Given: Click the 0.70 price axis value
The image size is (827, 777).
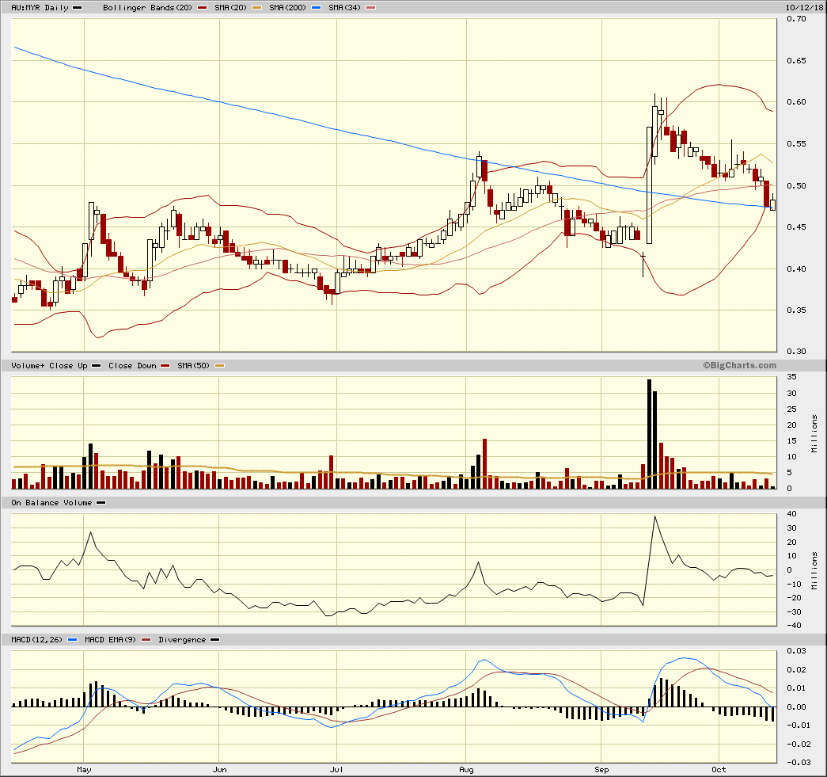Looking at the screenshot, I should tap(796, 18).
